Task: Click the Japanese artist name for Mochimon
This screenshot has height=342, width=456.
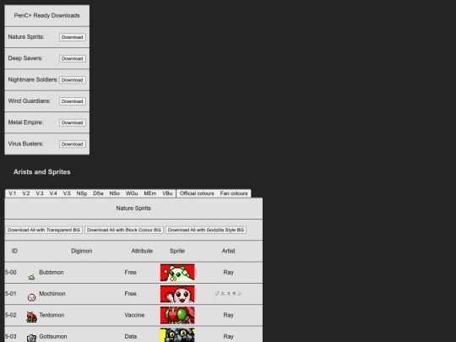Action: click(x=228, y=294)
